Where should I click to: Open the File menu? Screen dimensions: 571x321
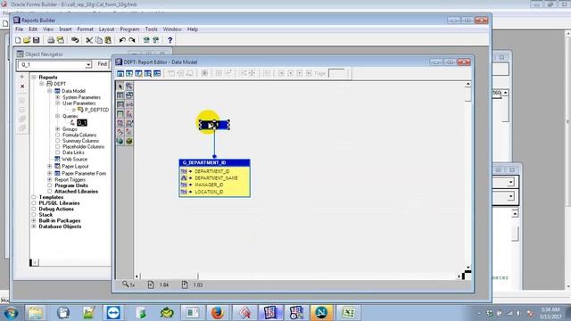pos(20,29)
